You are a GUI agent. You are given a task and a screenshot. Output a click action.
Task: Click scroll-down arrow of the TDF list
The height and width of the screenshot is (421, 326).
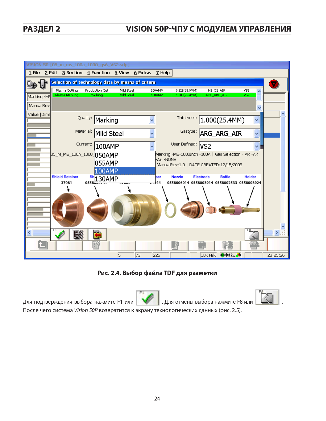pyautogui.click(x=259, y=108)
